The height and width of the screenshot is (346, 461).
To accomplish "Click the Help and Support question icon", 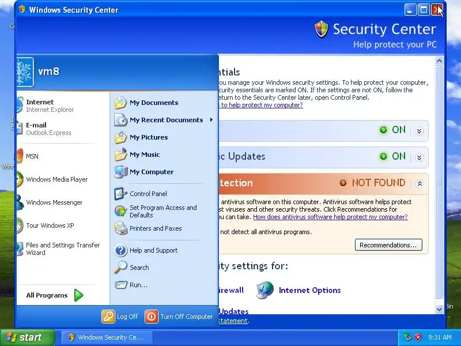I will click(120, 250).
